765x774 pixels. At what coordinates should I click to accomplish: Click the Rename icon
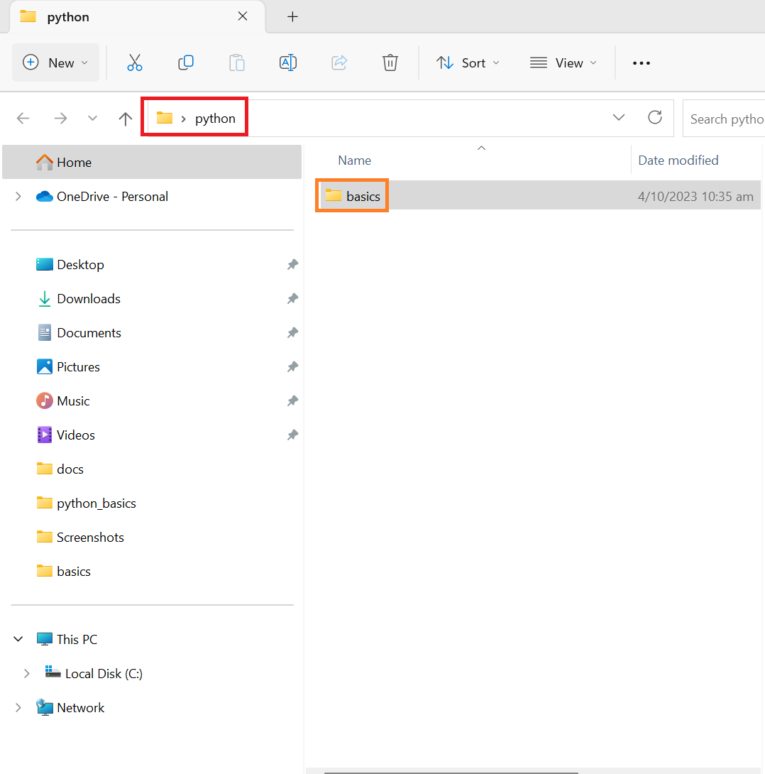pos(288,62)
